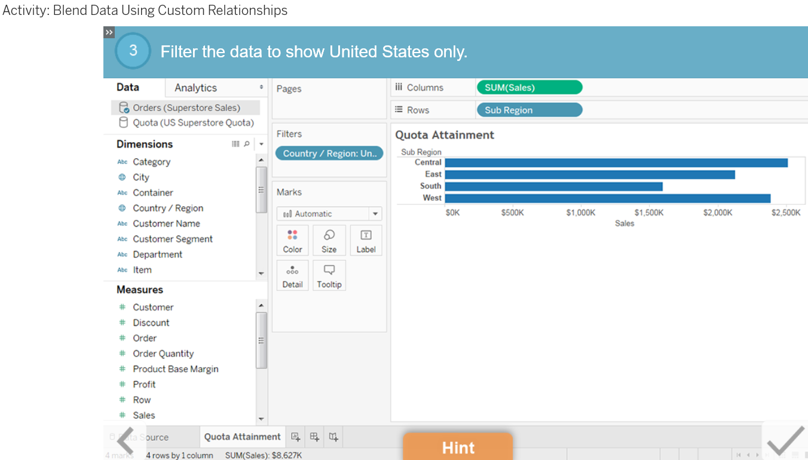Select the Country / Region dimension label

pyautogui.click(x=168, y=208)
